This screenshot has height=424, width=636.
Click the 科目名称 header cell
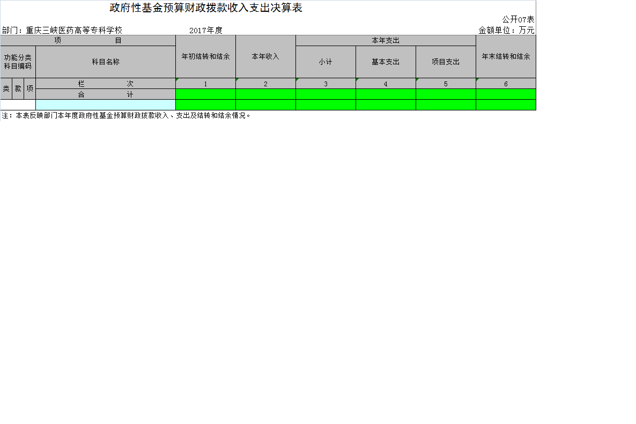tap(106, 62)
